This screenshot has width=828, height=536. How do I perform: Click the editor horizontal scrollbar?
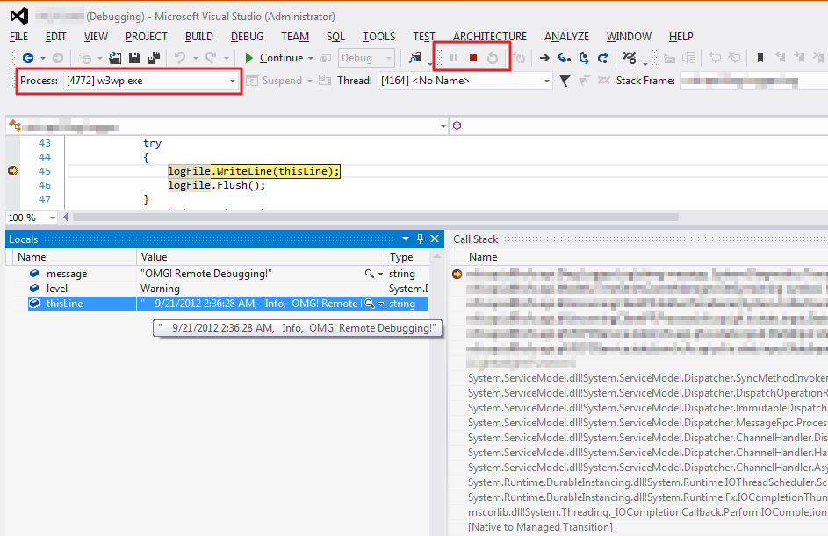376,218
